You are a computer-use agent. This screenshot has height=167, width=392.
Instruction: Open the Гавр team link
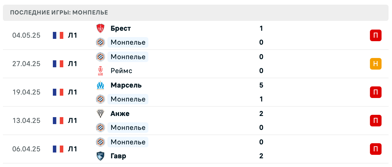[118, 156]
